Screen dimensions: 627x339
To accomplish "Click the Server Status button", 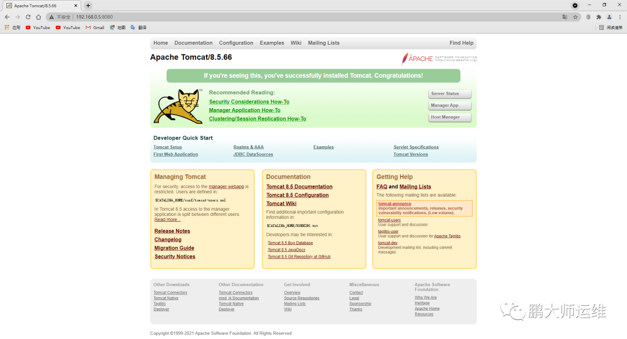I will (450, 93).
